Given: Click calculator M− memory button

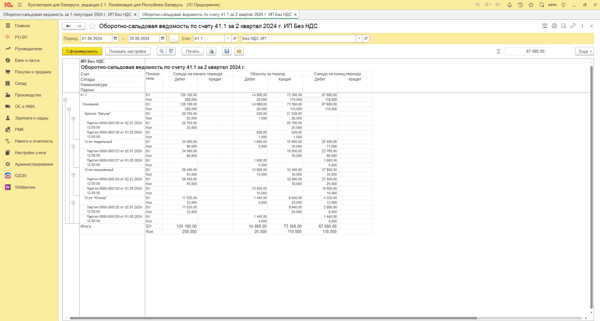Looking at the screenshot, I should click(x=499, y=5).
